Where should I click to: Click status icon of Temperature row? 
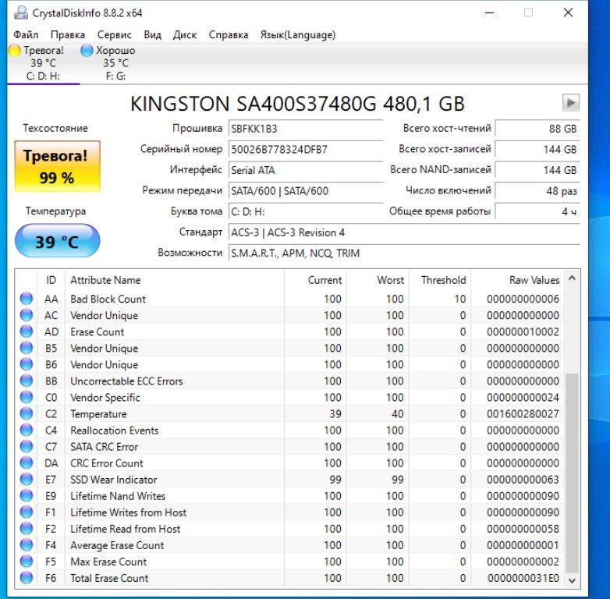[26, 413]
